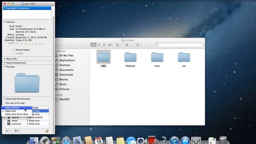Collapse the Sharing & Permissions section
Viewport: 256px width, 144px height.
(x=4, y=99)
